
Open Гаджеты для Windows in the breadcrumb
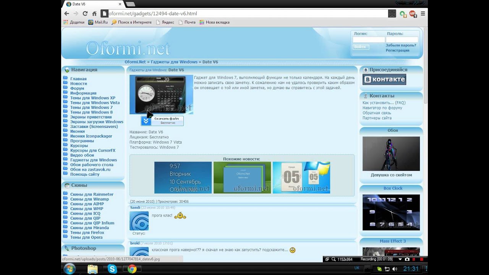coord(174,62)
